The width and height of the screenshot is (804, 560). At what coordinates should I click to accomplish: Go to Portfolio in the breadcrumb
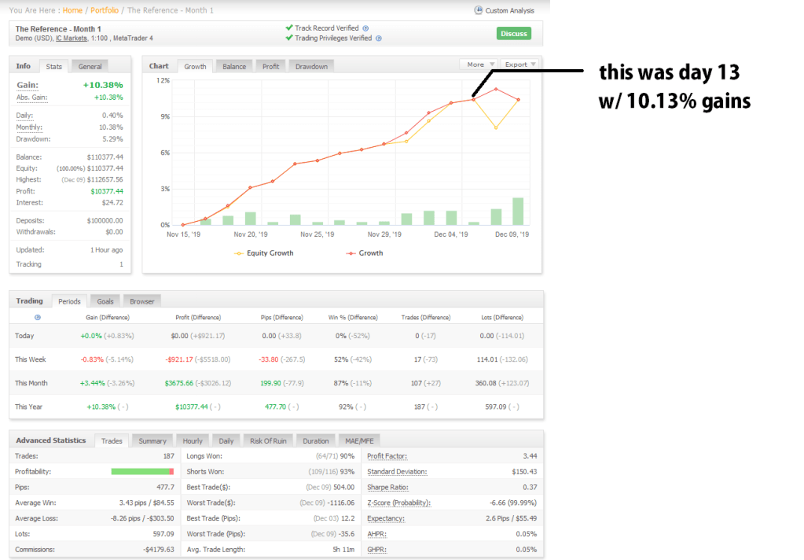click(105, 10)
